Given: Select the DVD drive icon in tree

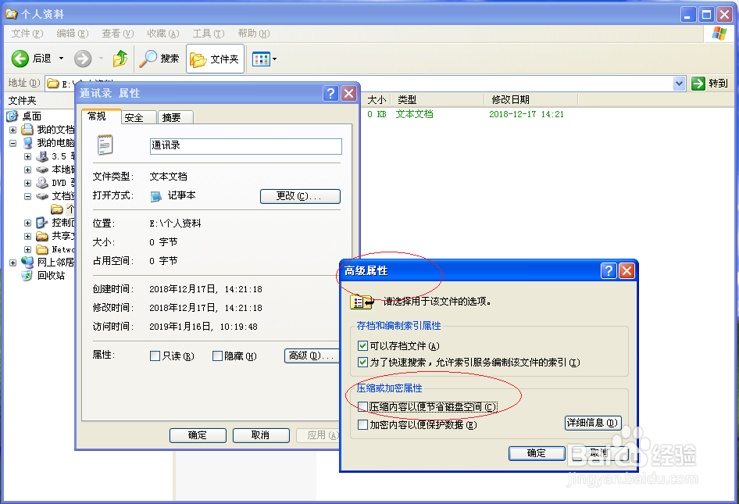Looking at the screenshot, I should (x=42, y=183).
